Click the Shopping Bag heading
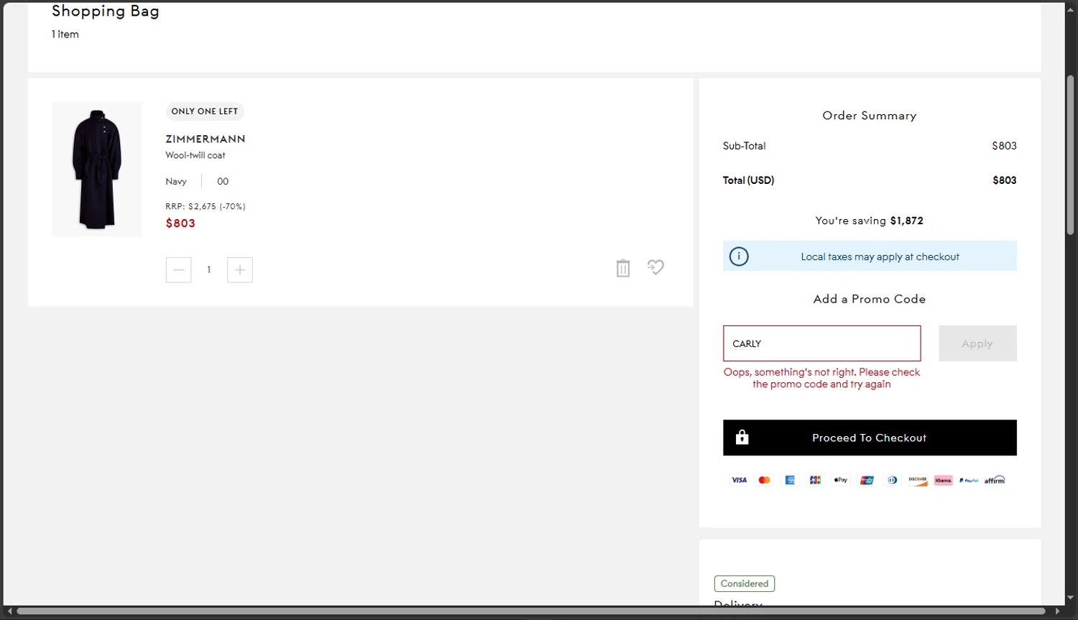The height and width of the screenshot is (620, 1078). point(106,11)
